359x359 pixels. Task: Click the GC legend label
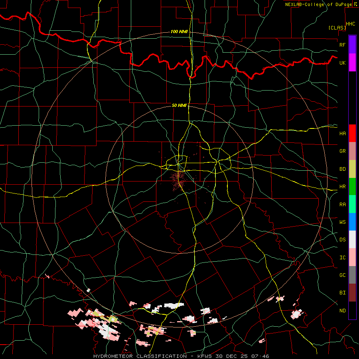point(343,275)
